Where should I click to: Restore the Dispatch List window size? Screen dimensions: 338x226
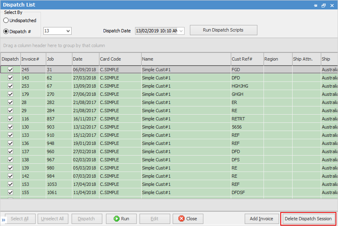pyautogui.click(x=324, y=5)
